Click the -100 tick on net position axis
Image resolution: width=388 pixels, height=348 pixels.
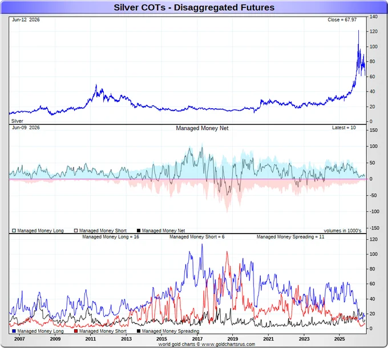pyautogui.click(x=374, y=211)
